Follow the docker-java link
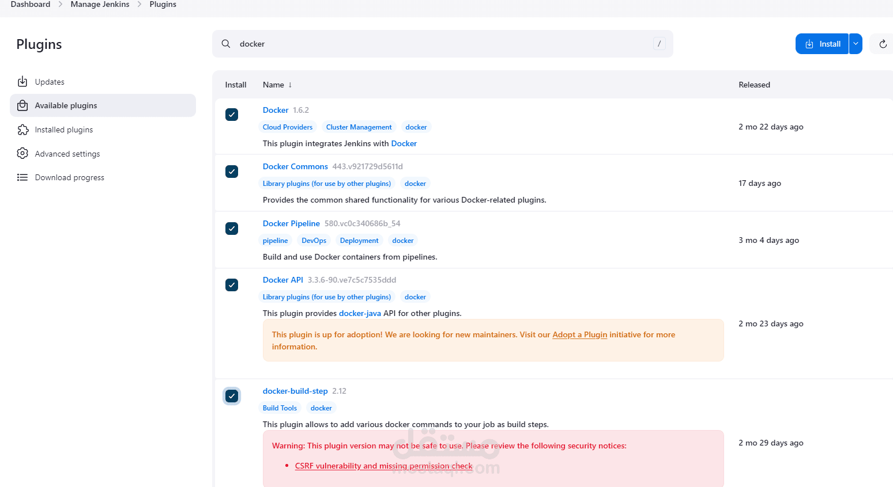This screenshot has height=487, width=893. (x=360, y=313)
